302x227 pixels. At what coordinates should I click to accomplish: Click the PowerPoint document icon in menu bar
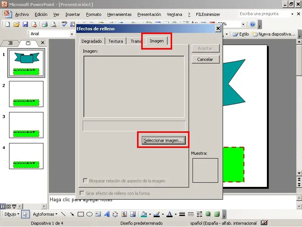(8, 14)
